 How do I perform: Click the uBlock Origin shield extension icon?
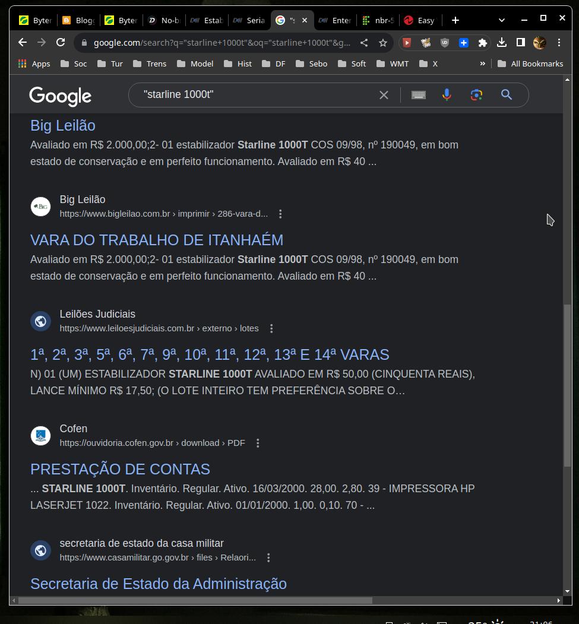click(x=445, y=43)
